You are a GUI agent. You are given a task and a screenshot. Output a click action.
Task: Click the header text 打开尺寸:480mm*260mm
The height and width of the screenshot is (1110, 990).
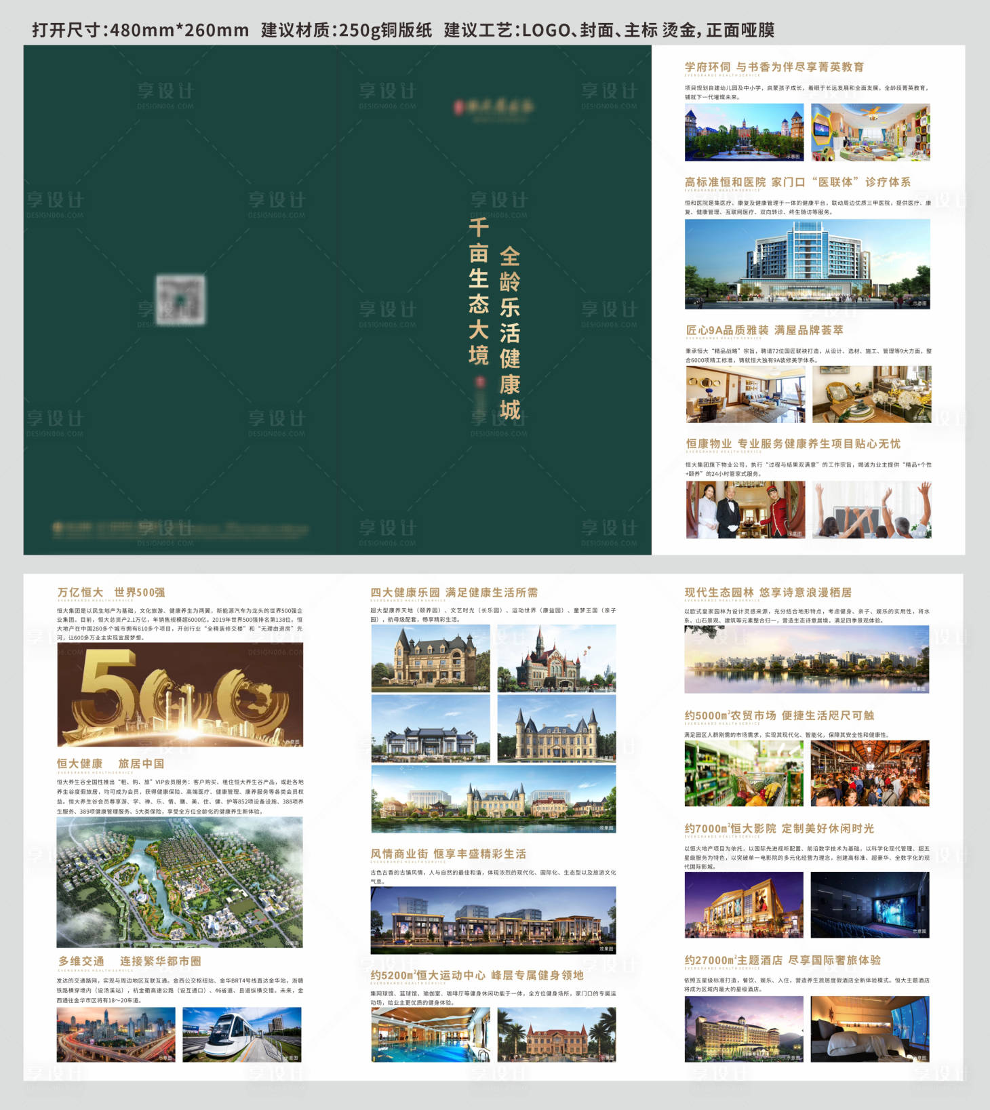140,30
